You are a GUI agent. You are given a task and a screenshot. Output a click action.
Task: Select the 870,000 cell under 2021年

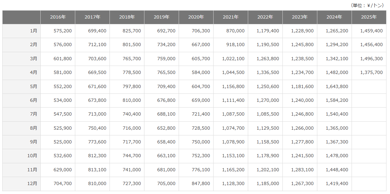pyautogui.click(x=236, y=31)
